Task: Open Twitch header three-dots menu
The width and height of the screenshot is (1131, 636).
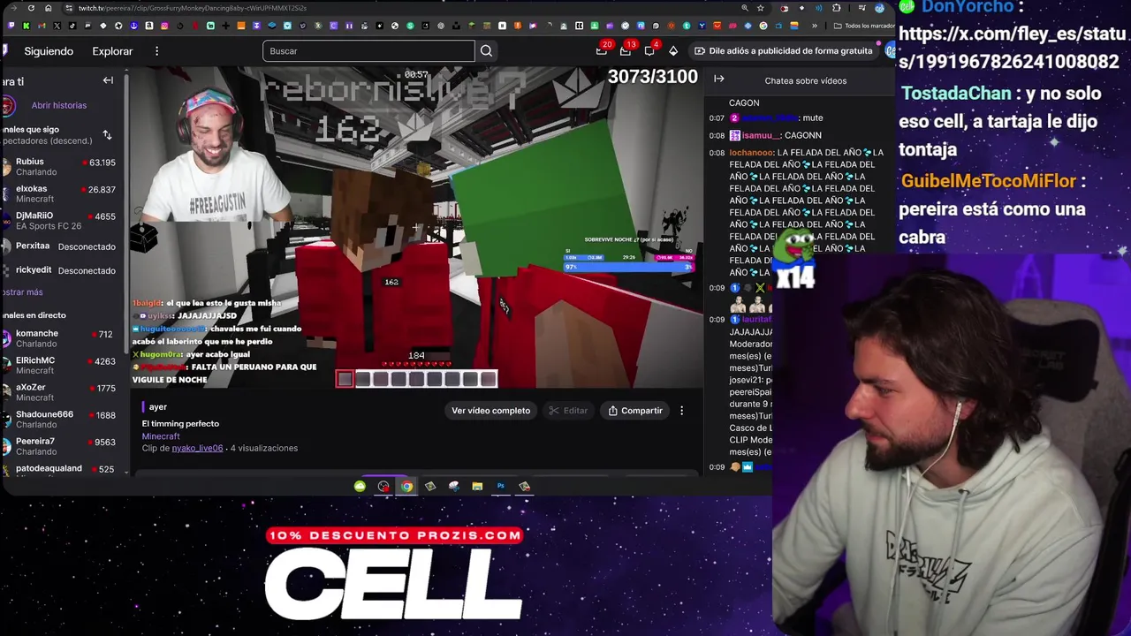Action: [x=156, y=51]
